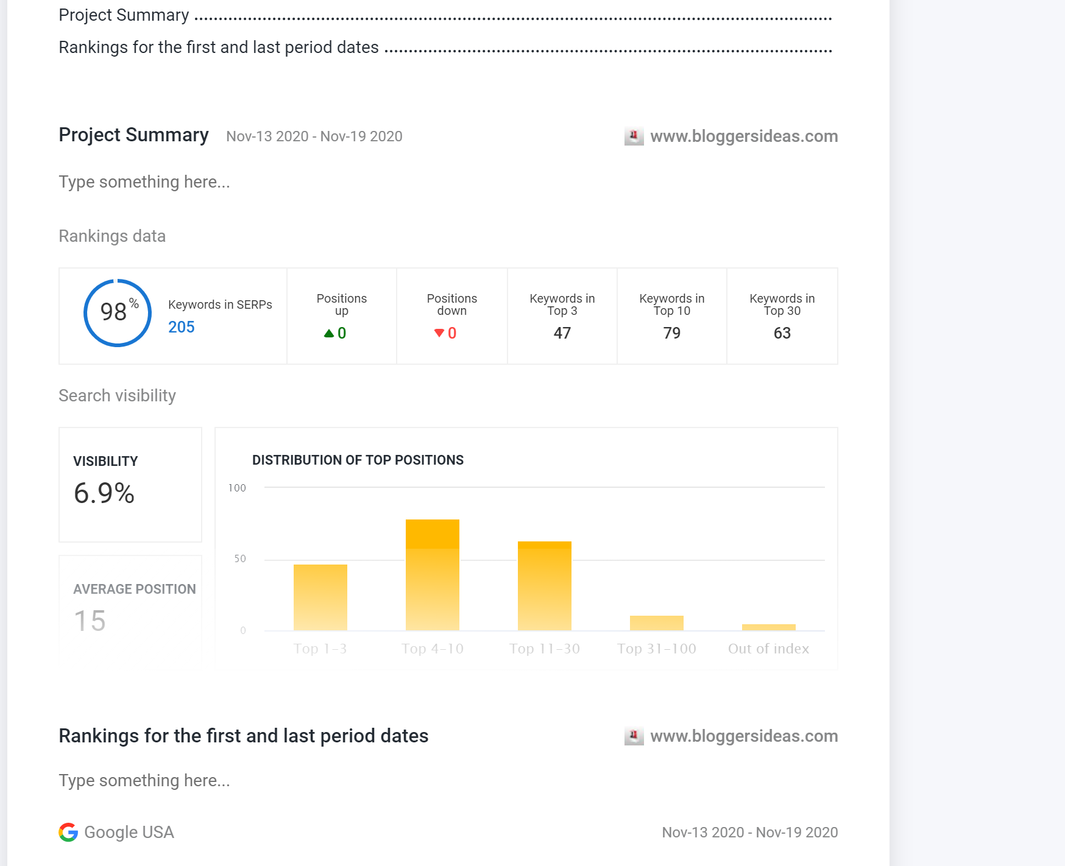
Task: Click the Google logo next to Google USA
Action: (x=68, y=832)
